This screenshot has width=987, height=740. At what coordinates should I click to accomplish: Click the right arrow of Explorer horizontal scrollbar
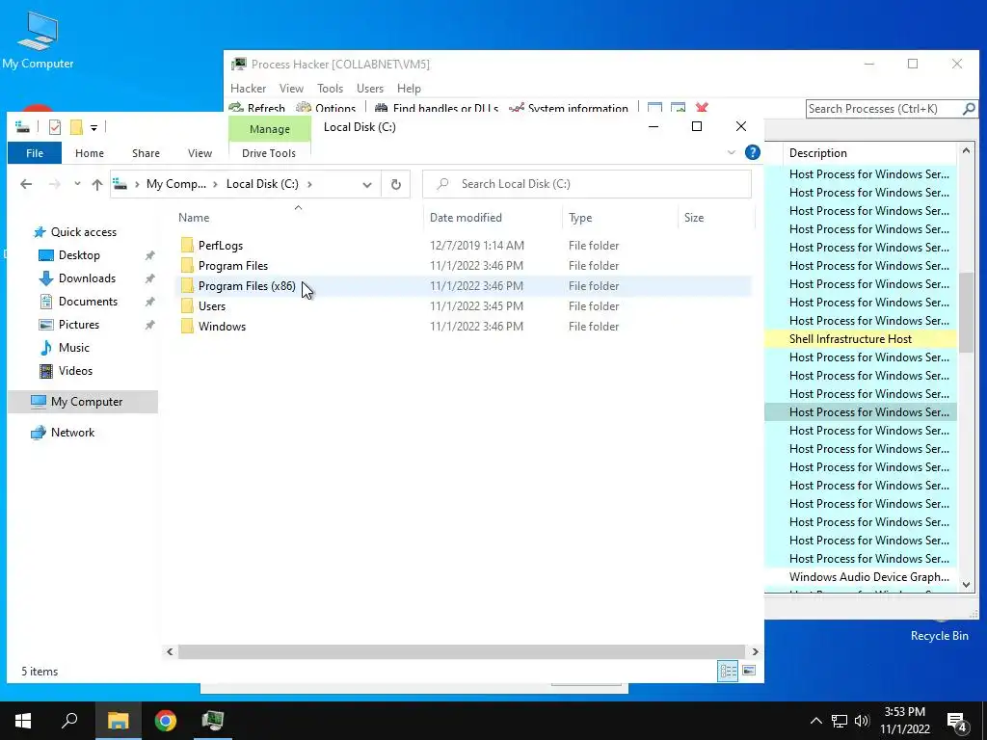coord(755,652)
